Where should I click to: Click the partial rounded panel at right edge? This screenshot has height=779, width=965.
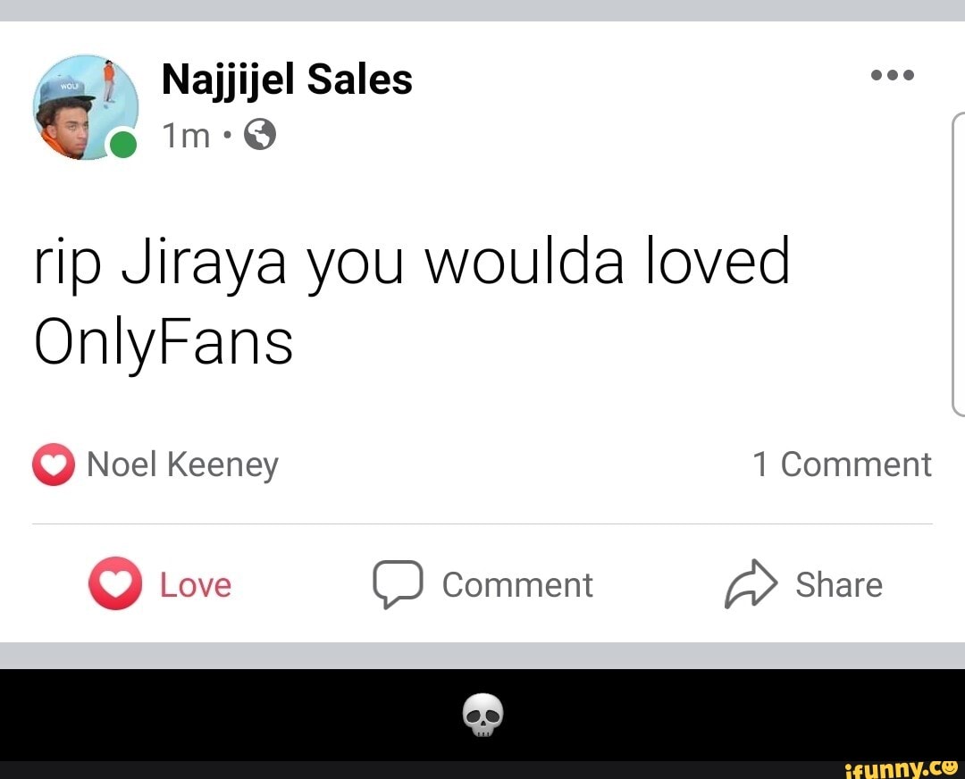pos(958,264)
